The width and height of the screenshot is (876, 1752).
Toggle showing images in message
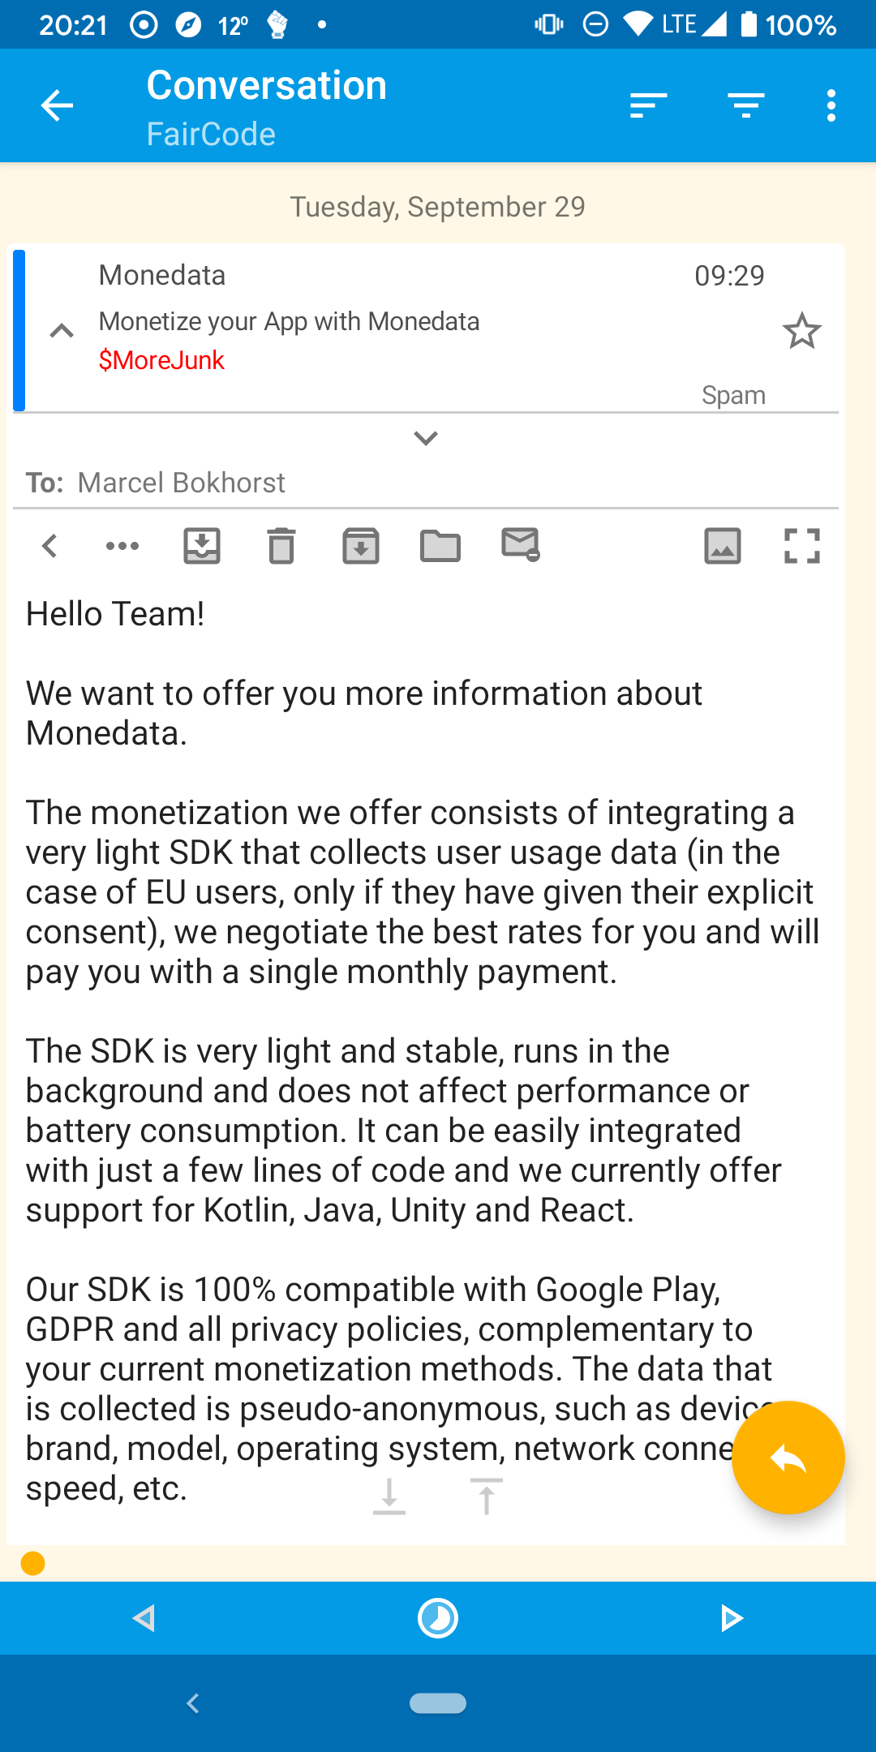pos(722,546)
